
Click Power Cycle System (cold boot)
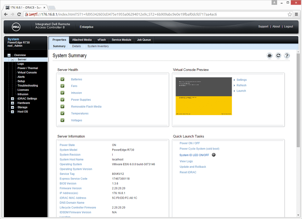(199, 149)
